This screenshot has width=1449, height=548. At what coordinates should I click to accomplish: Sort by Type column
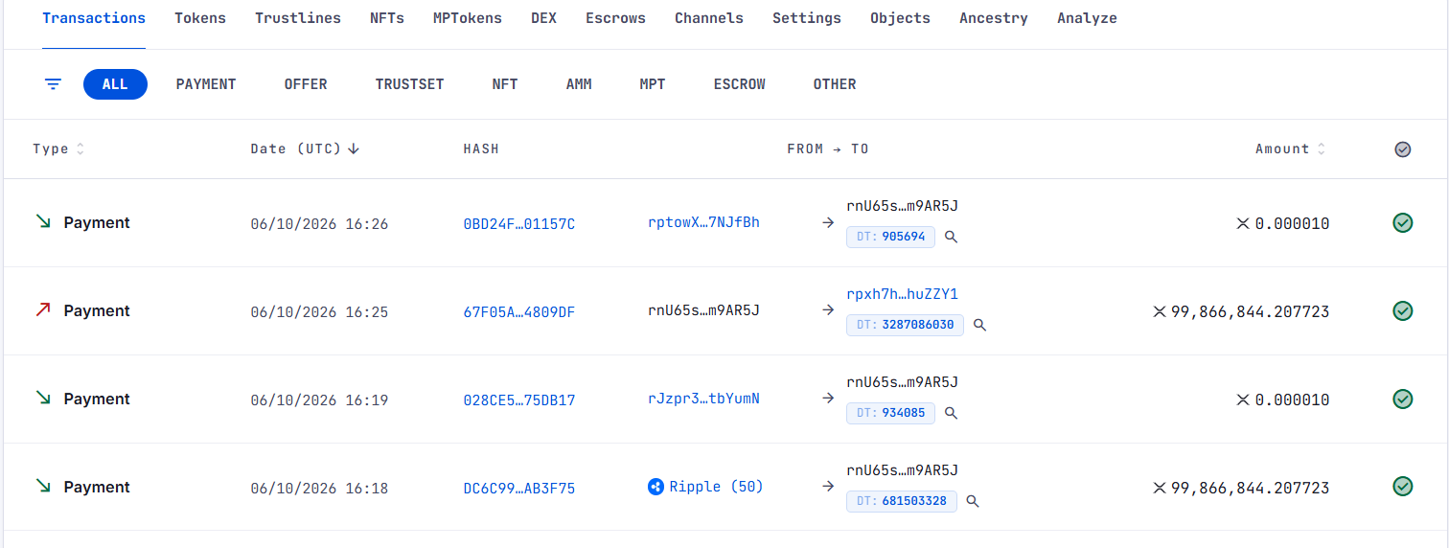[58, 149]
